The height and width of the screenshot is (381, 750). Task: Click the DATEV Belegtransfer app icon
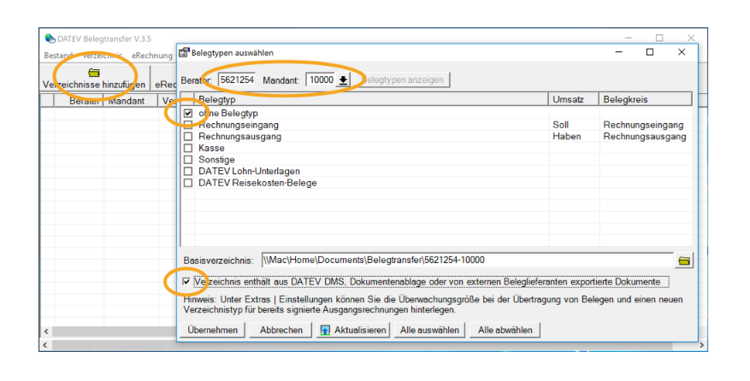(x=50, y=38)
